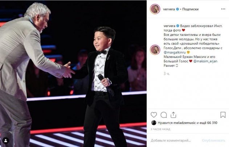Click the Опубликовать button
The image size is (229, 147).
click(213, 140)
